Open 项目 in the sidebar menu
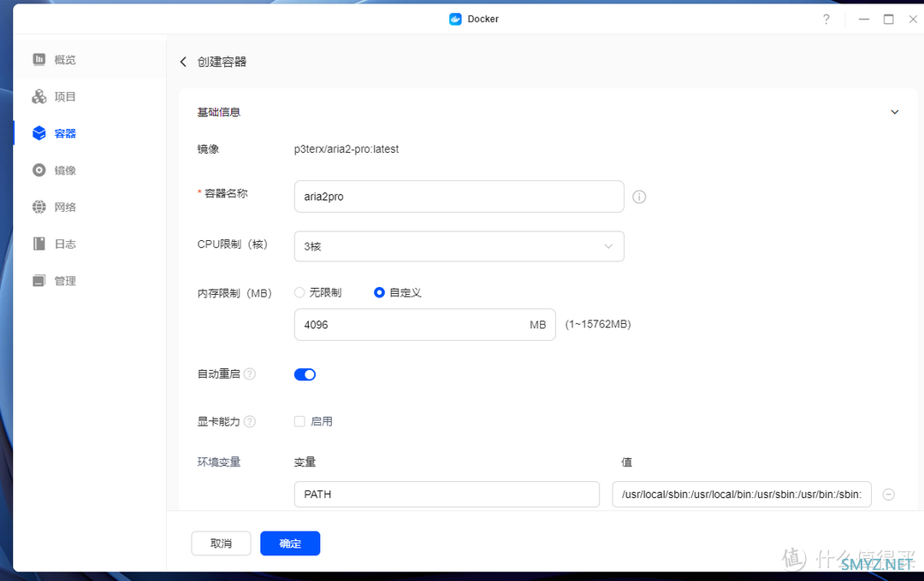Screen dimensions: 924x581 click(x=90, y=97)
